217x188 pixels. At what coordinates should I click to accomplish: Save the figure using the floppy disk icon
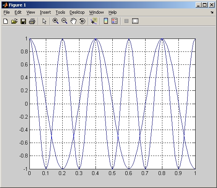(23, 21)
